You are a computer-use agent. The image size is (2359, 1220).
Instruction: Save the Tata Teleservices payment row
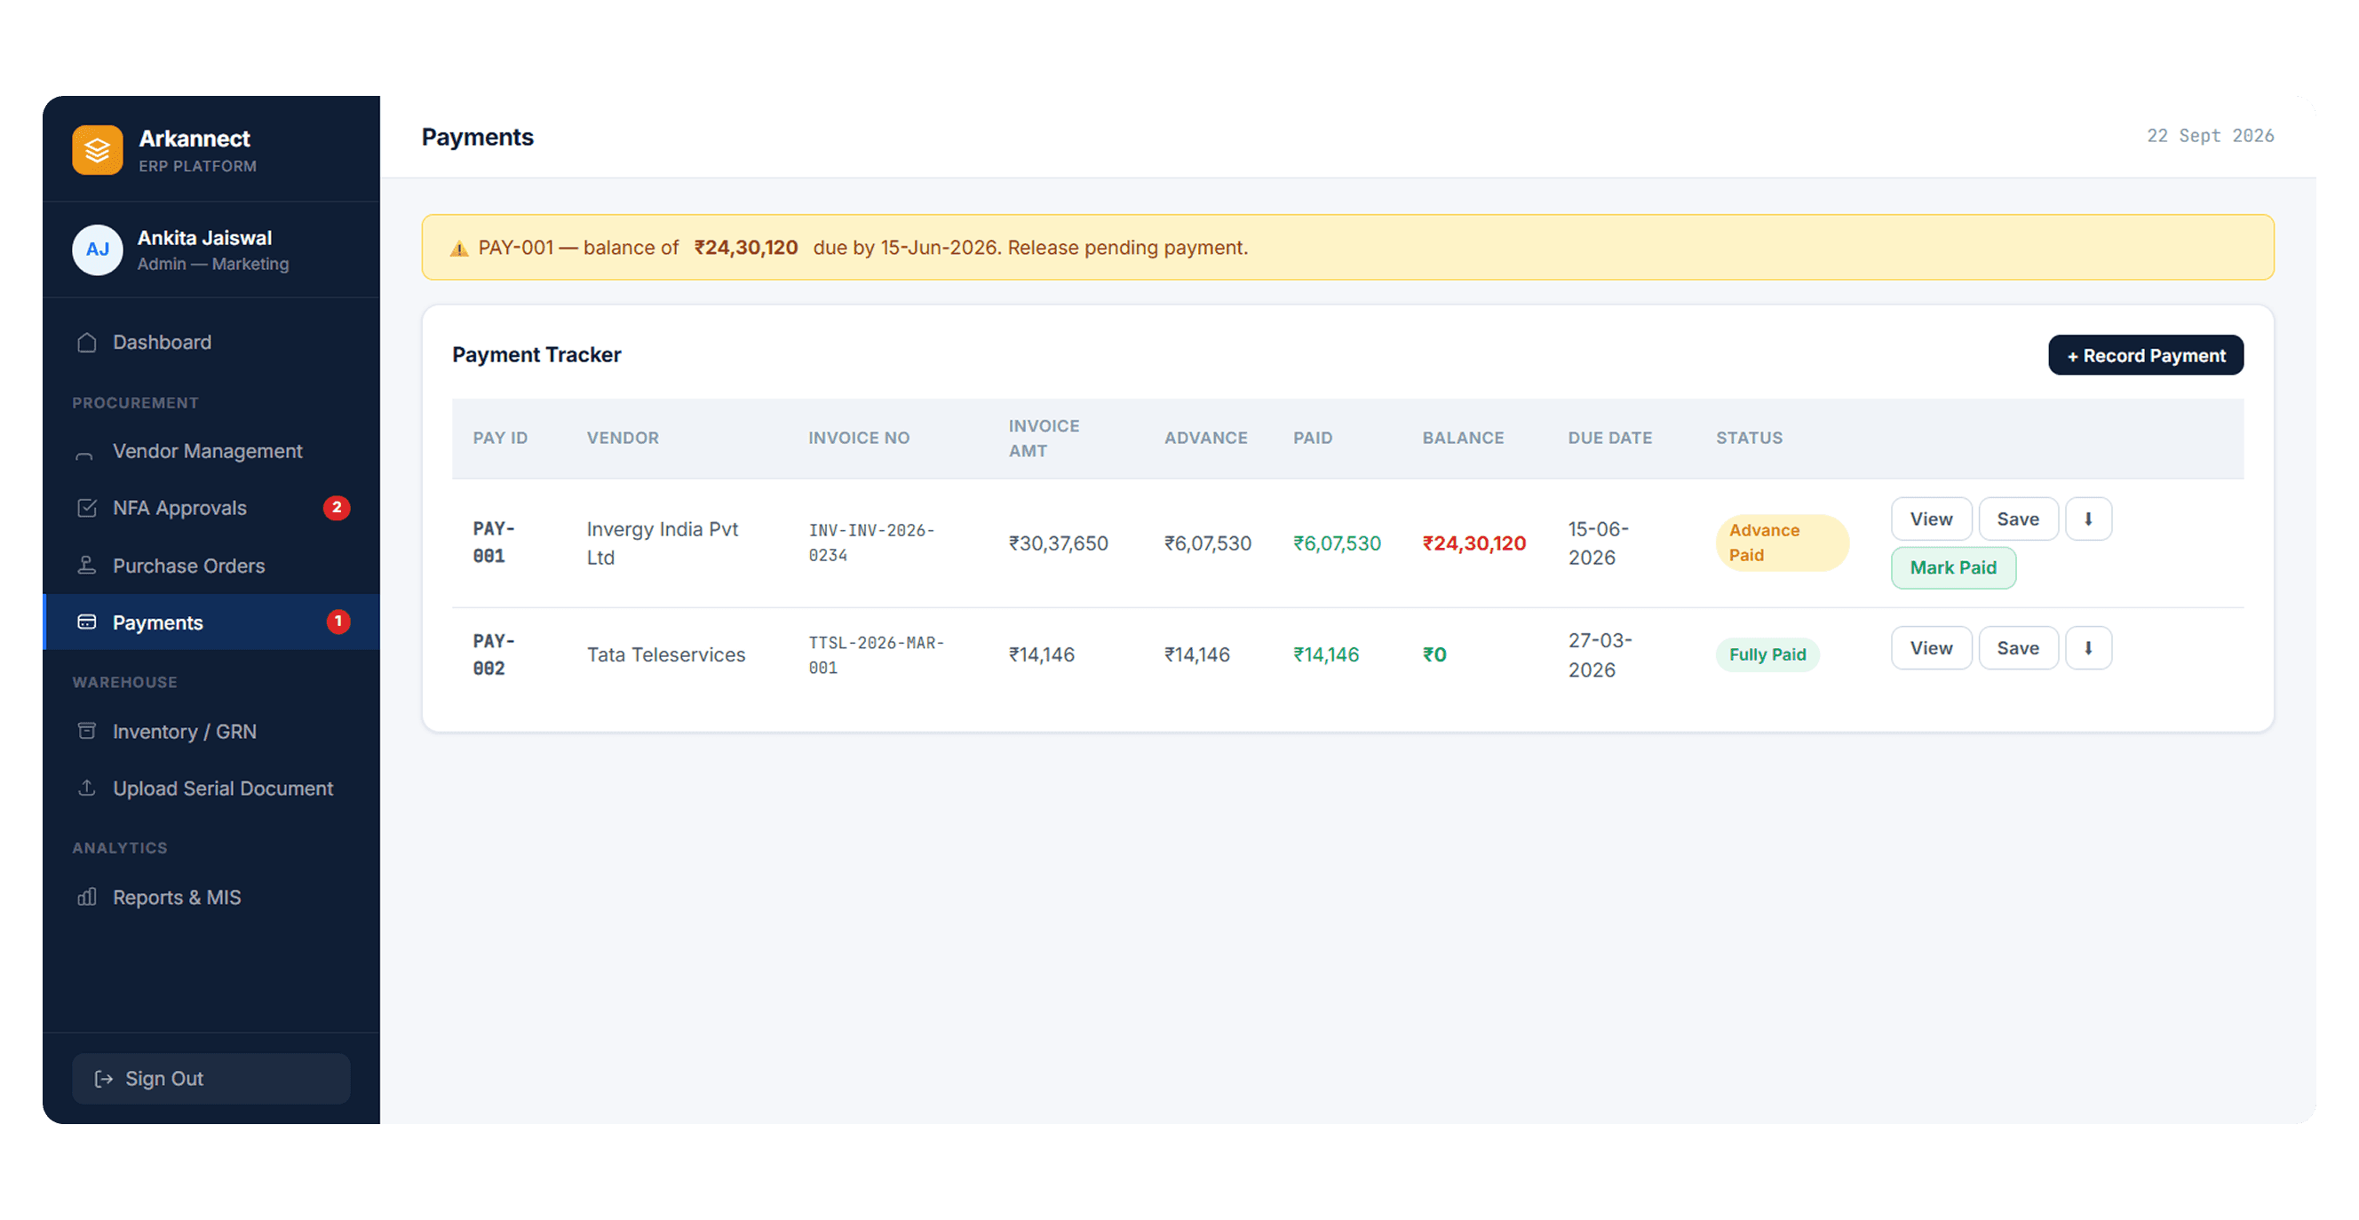[x=2017, y=648]
